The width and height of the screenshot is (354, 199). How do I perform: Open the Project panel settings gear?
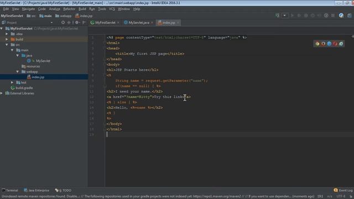[77, 22]
